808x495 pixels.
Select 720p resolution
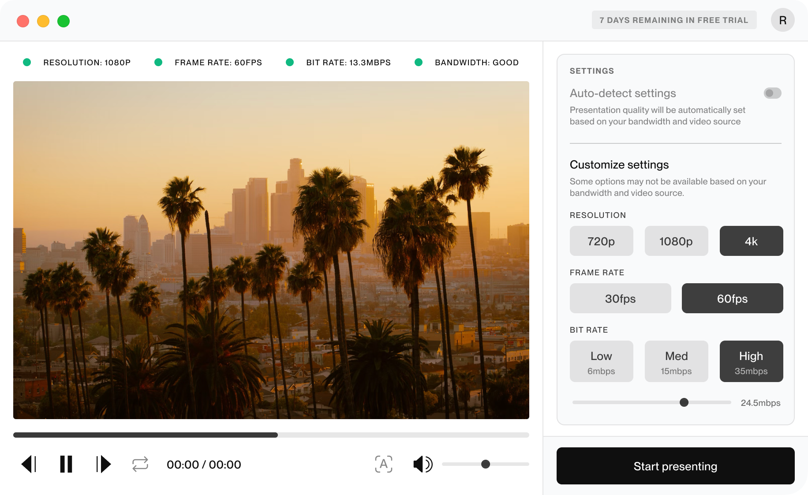pyautogui.click(x=602, y=241)
